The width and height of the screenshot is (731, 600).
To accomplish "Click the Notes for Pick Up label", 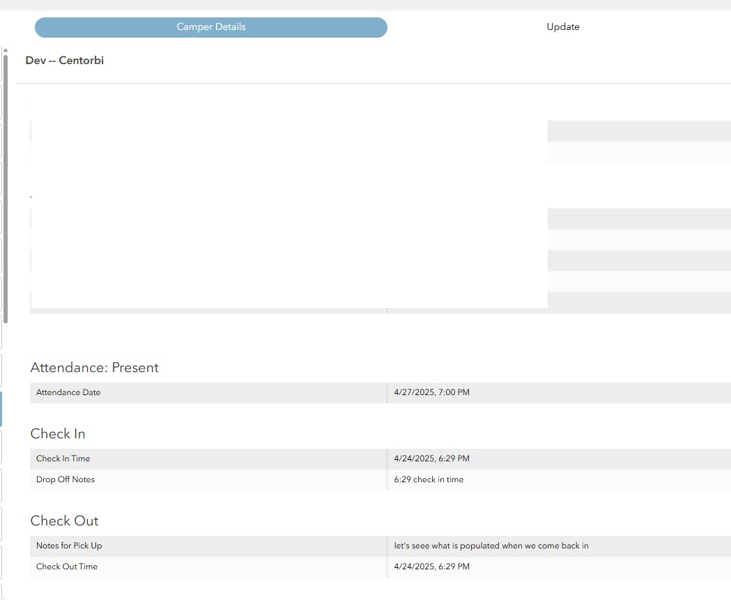I will click(69, 546).
